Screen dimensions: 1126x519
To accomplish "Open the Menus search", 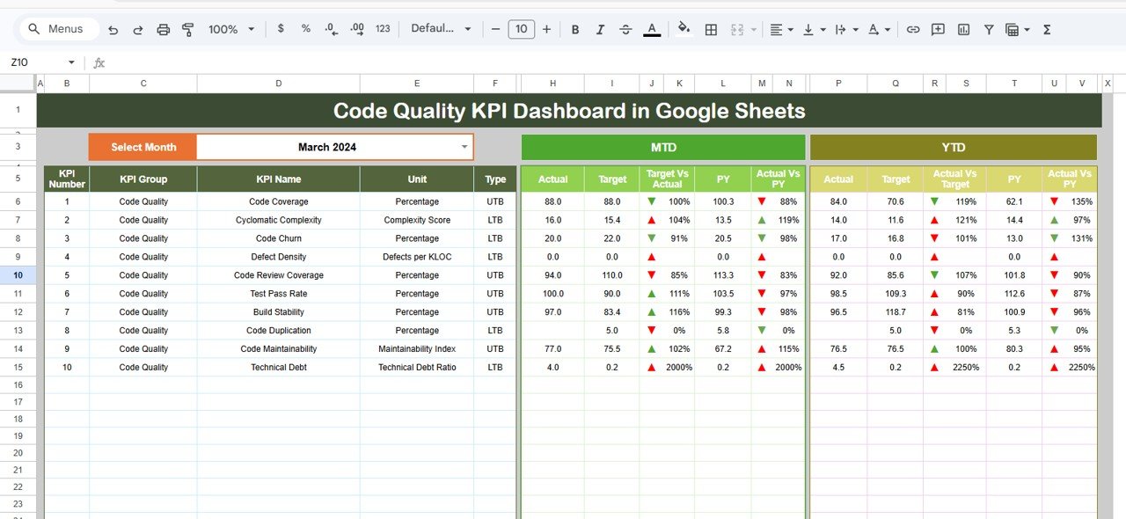I will [58, 28].
